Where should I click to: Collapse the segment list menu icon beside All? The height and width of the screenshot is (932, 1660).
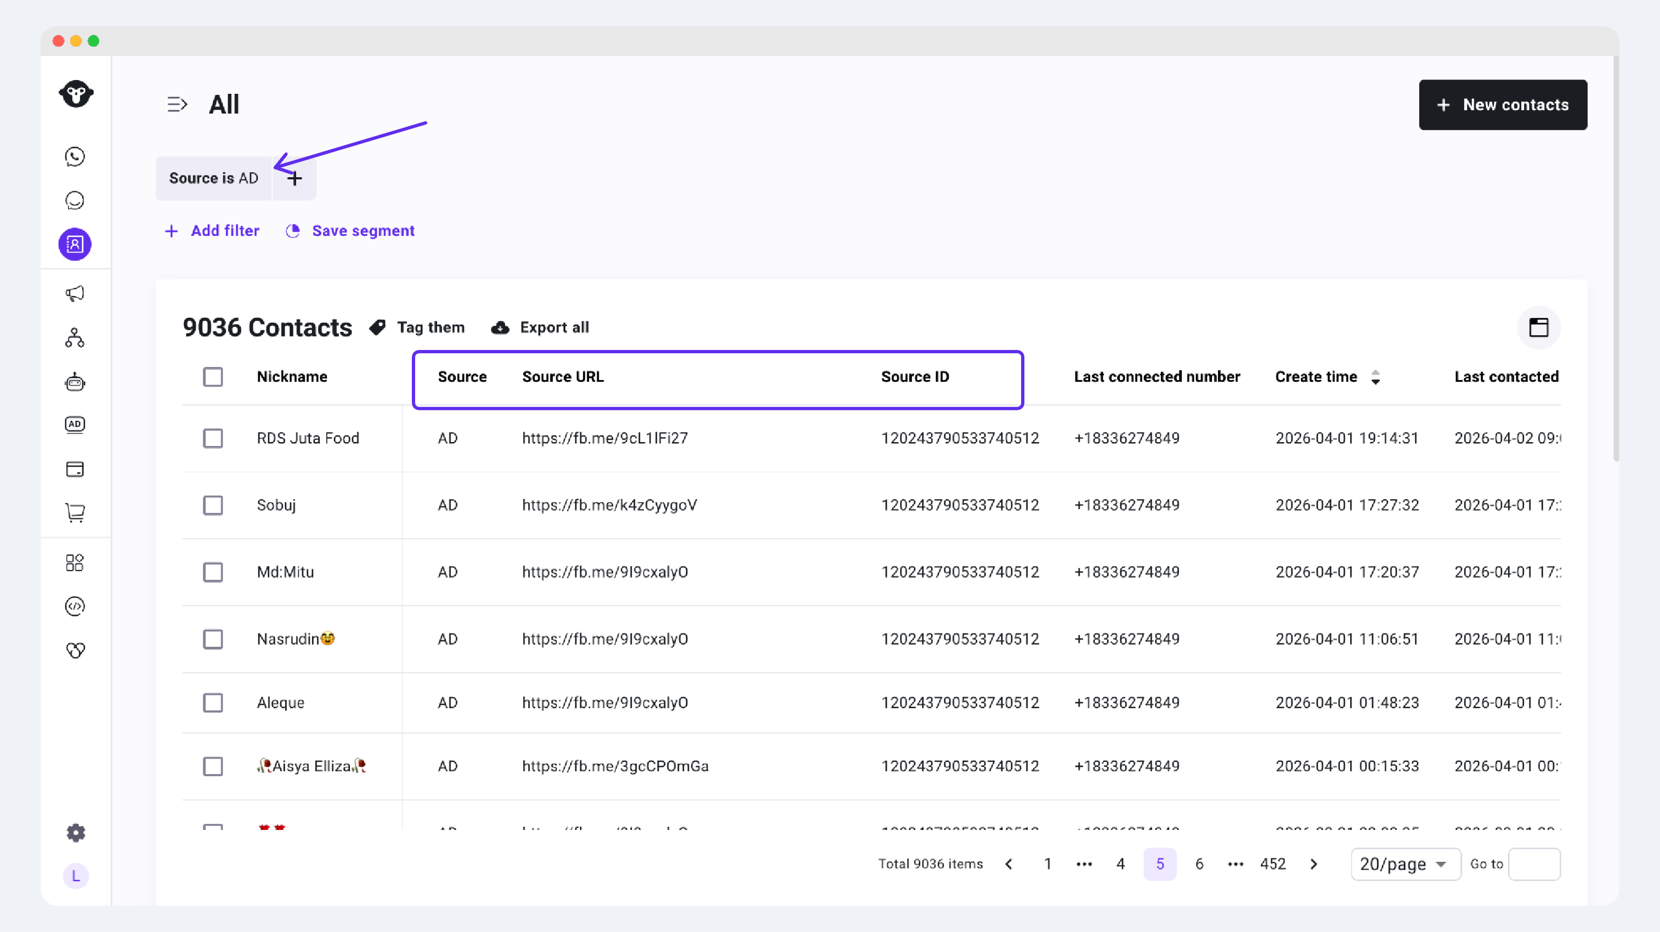177,104
